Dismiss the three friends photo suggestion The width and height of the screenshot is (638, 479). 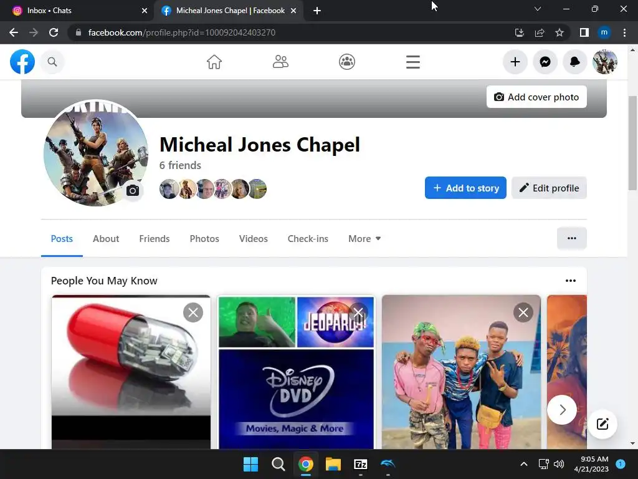point(523,312)
